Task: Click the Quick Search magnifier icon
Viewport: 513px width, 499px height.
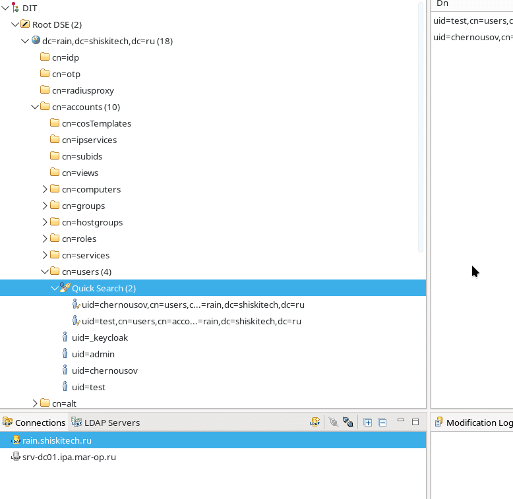Action: pyautogui.click(x=65, y=287)
